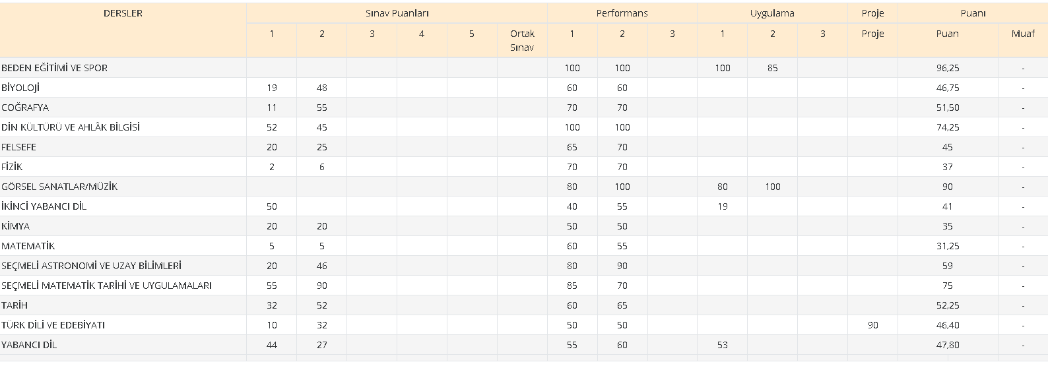Image resolution: width=1048 pixels, height=366 pixels.
Task: Select the KİMYA score 35 cell
Action: (x=948, y=226)
